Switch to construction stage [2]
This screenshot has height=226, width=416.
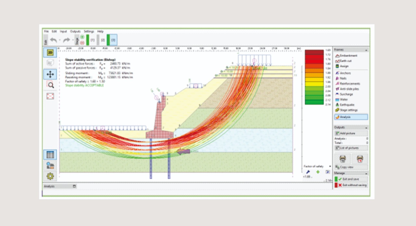pyautogui.click(x=102, y=40)
